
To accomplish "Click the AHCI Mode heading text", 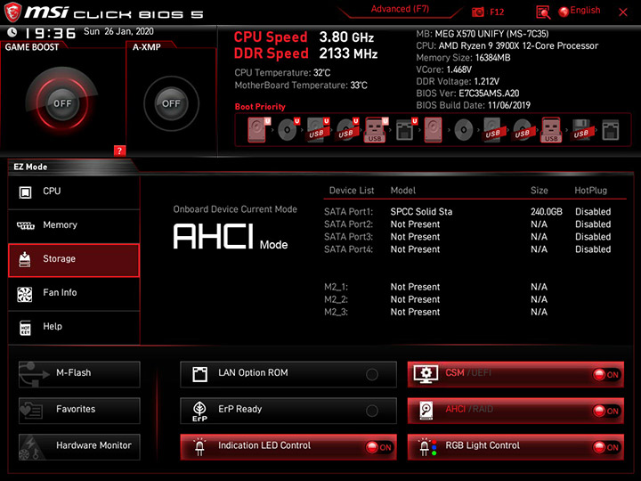I will tap(231, 236).
